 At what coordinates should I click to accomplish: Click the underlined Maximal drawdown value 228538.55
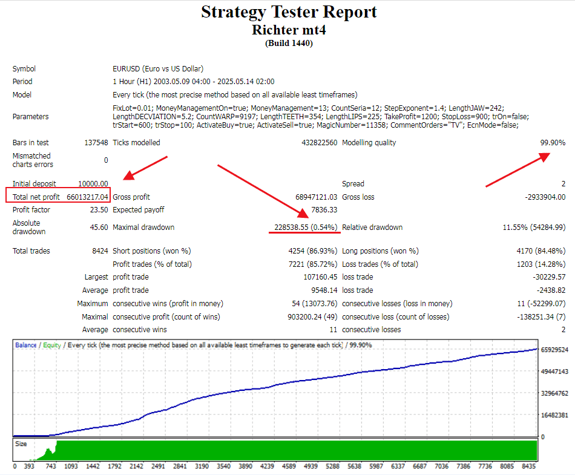[307, 228]
